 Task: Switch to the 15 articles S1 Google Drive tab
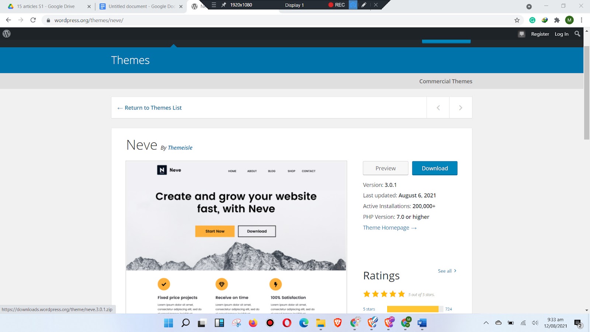[x=49, y=6]
